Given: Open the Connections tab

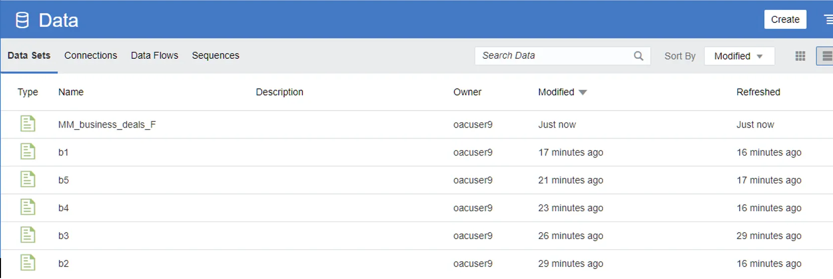Looking at the screenshot, I should 90,55.
